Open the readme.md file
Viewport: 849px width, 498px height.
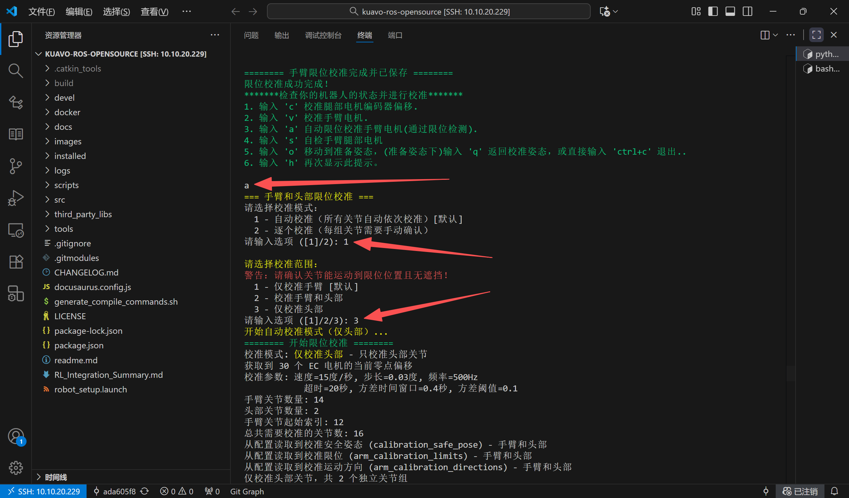(76, 360)
